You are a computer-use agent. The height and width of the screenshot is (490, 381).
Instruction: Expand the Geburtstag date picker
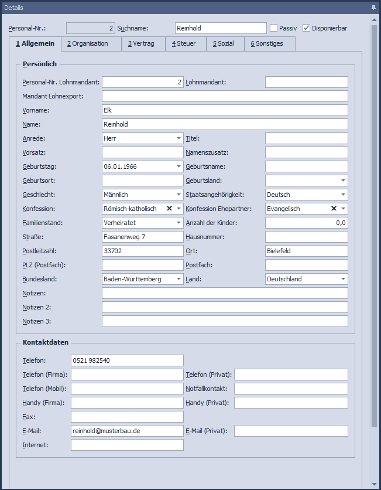178,166
